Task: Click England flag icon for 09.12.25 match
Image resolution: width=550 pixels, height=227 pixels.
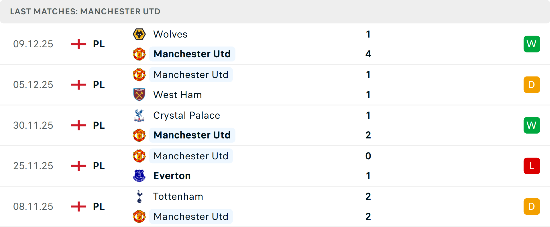Action: click(79, 44)
